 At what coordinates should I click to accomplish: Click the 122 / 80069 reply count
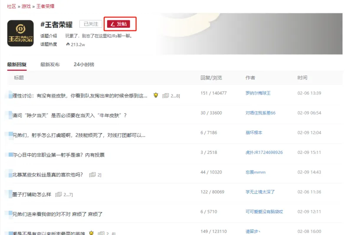[213, 192]
